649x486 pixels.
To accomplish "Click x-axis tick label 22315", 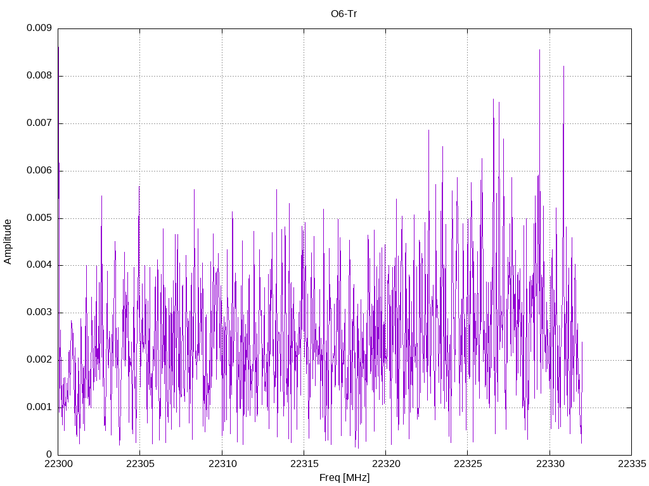I will (x=304, y=464).
